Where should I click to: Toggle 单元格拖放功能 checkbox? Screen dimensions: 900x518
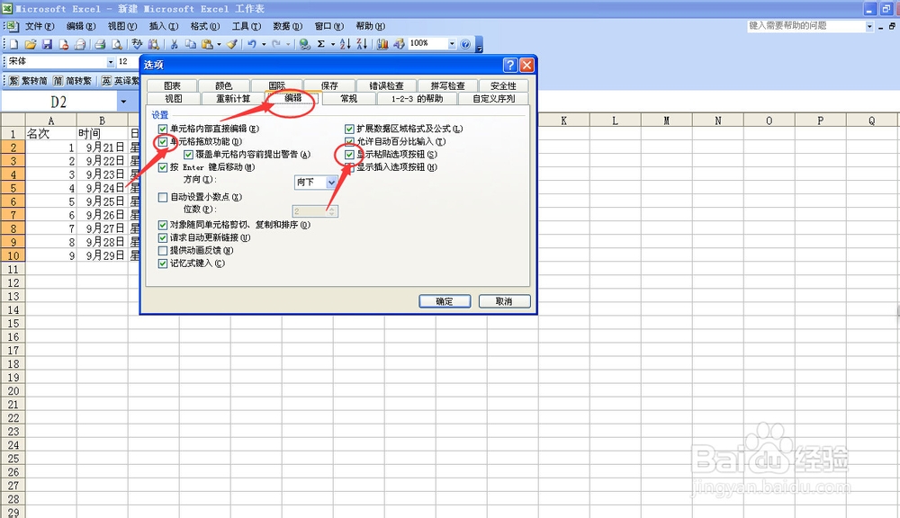pyautogui.click(x=163, y=142)
